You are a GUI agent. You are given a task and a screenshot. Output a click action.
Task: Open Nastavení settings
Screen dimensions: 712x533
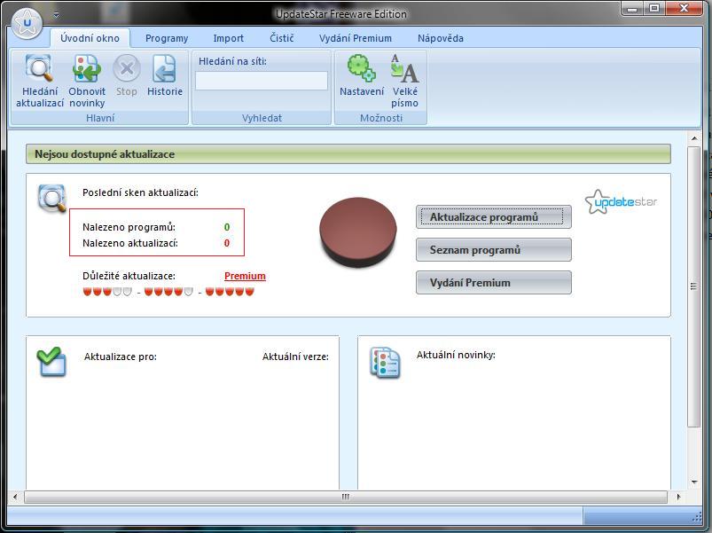(x=362, y=75)
